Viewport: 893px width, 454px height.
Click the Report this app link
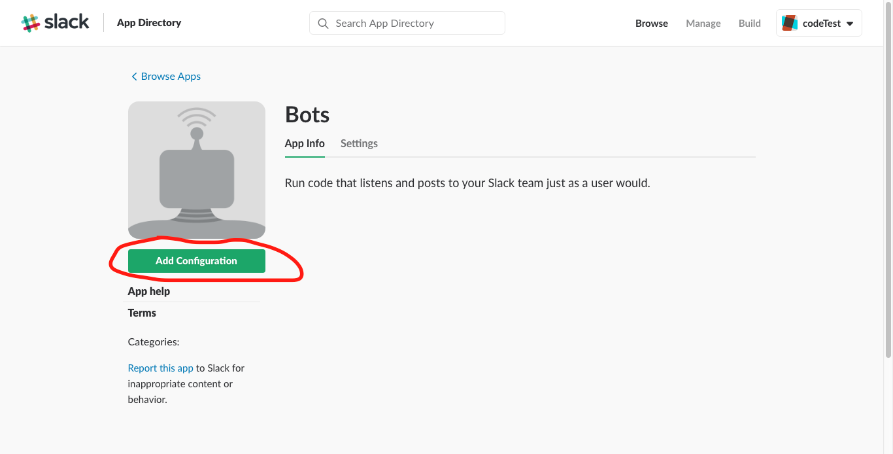tap(161, 368)
